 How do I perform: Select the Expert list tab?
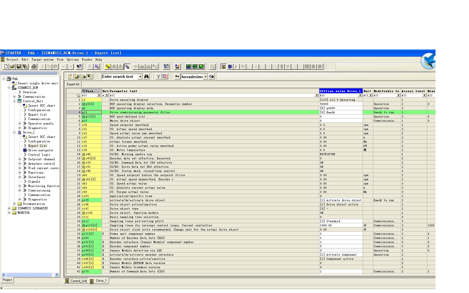pyautogui.click(x=73, y=84)
